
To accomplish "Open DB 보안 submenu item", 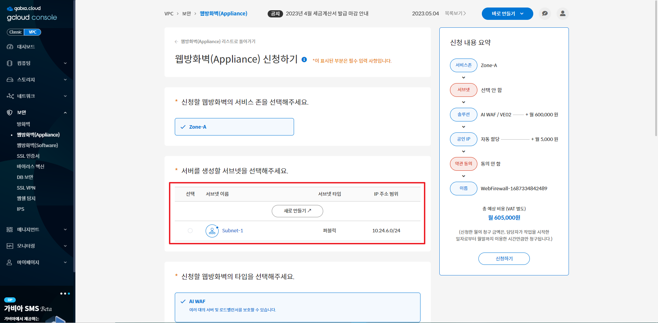I will tap(25, 177).
